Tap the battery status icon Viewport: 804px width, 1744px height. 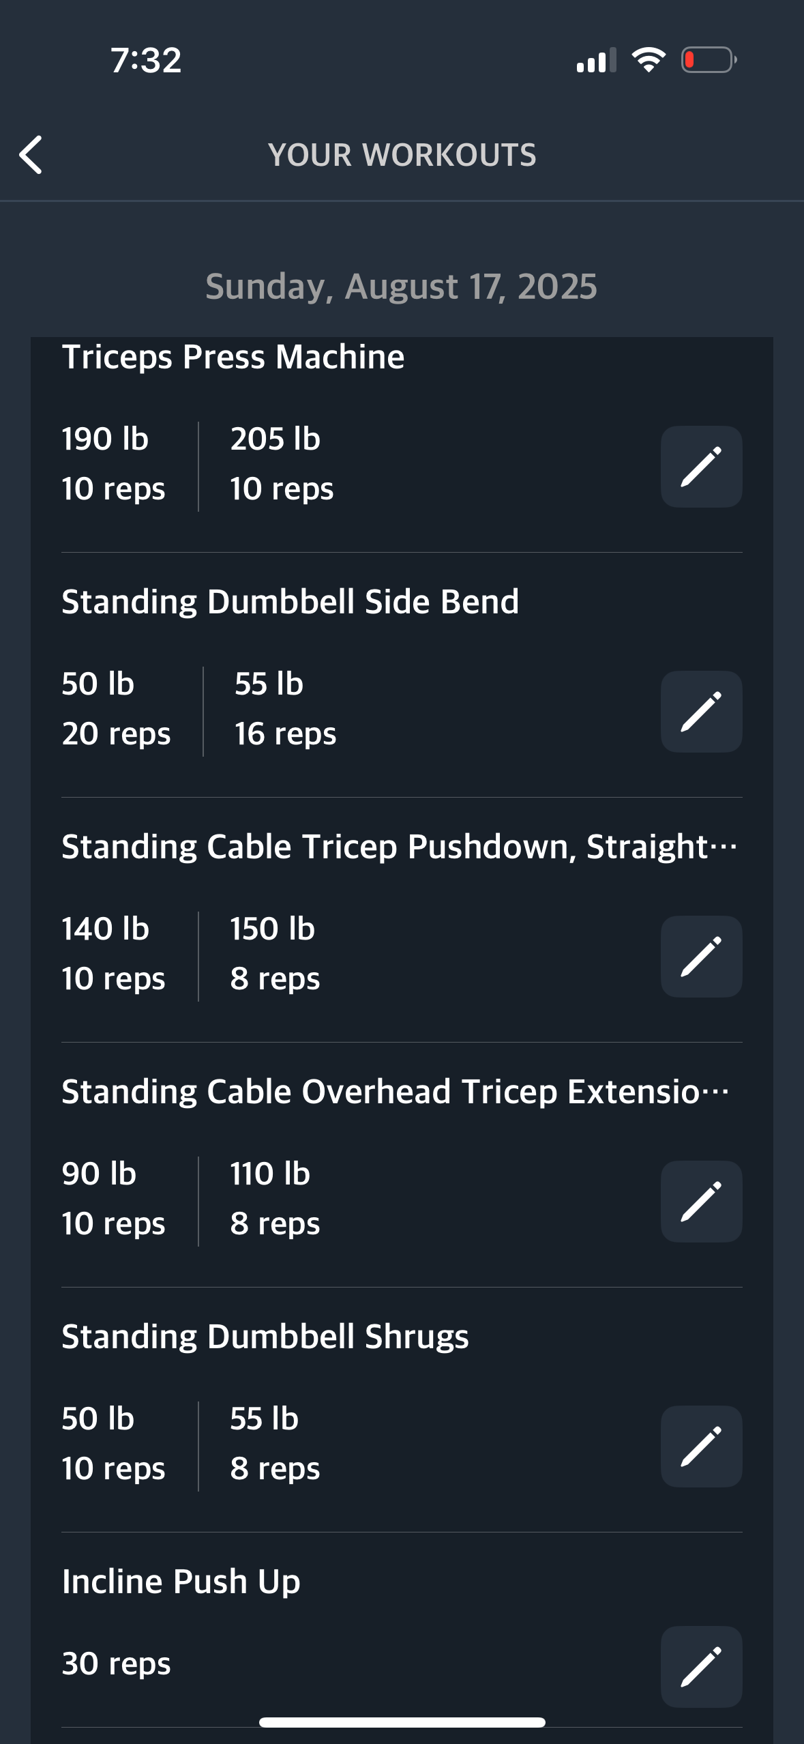point(709,60)
